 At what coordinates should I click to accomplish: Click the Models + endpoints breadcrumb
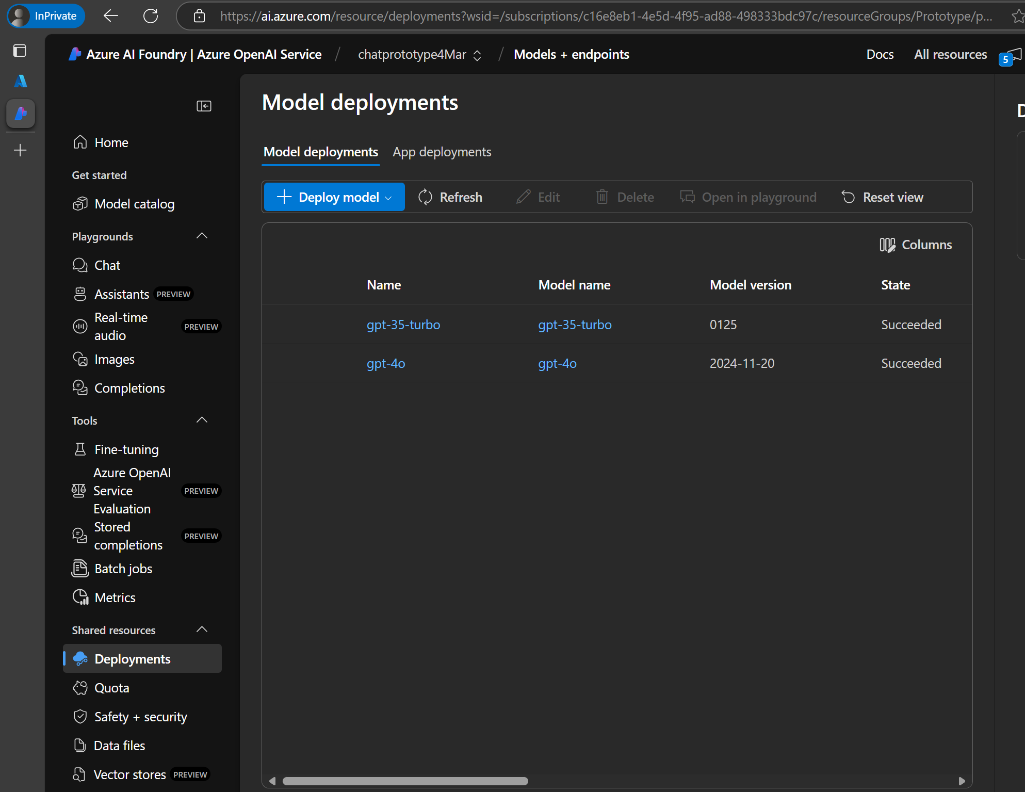click(x=572, y=55)
